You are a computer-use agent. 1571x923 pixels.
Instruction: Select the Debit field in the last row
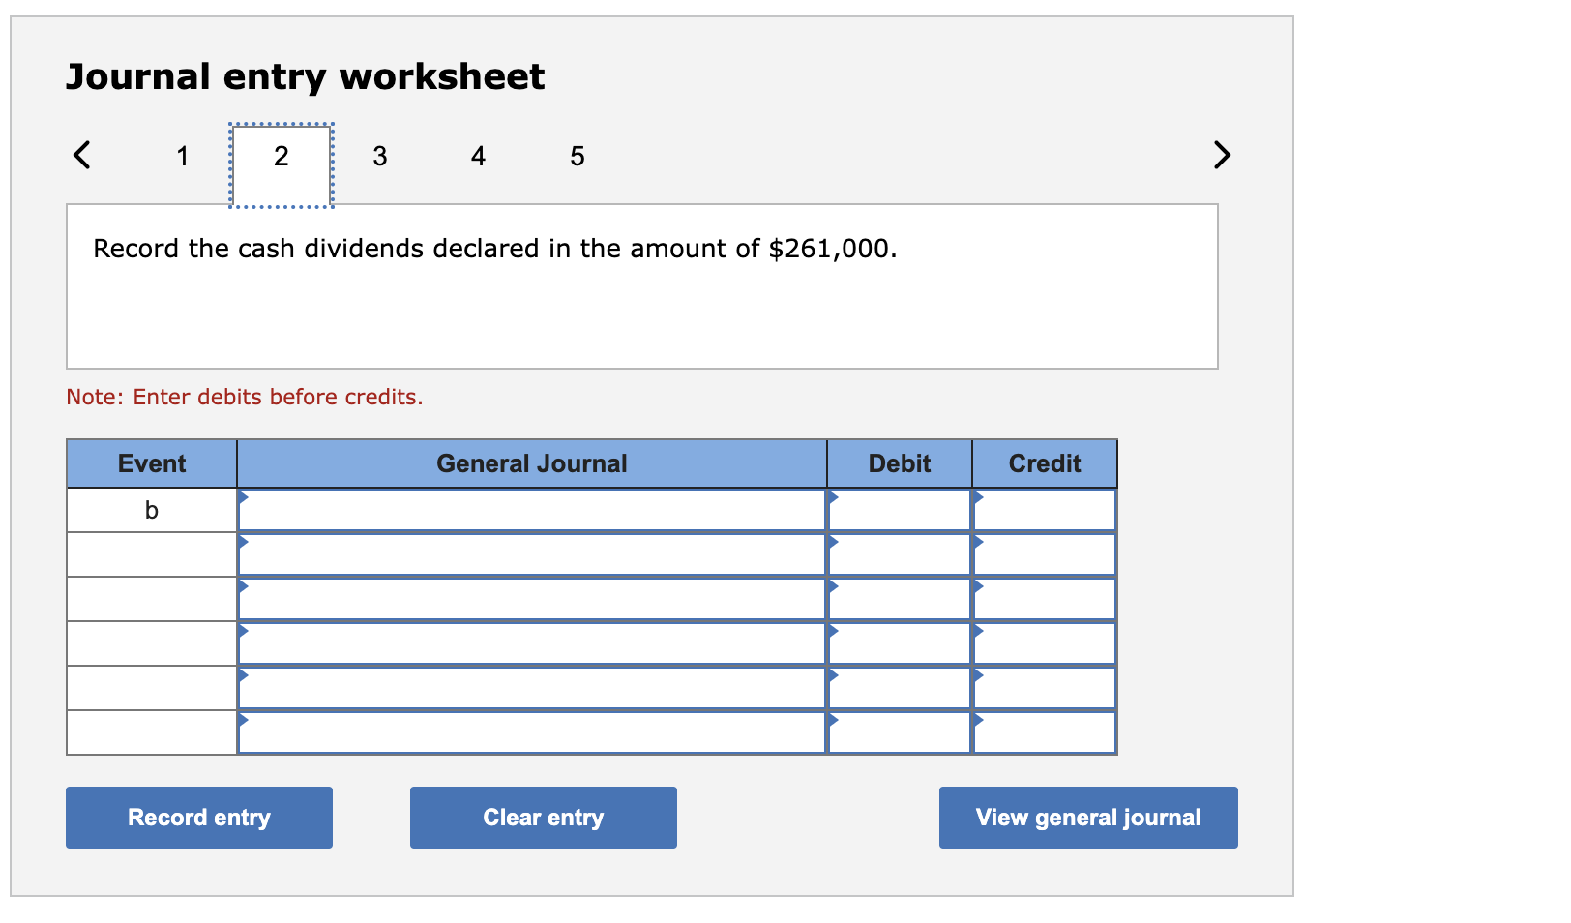point(900,732)
